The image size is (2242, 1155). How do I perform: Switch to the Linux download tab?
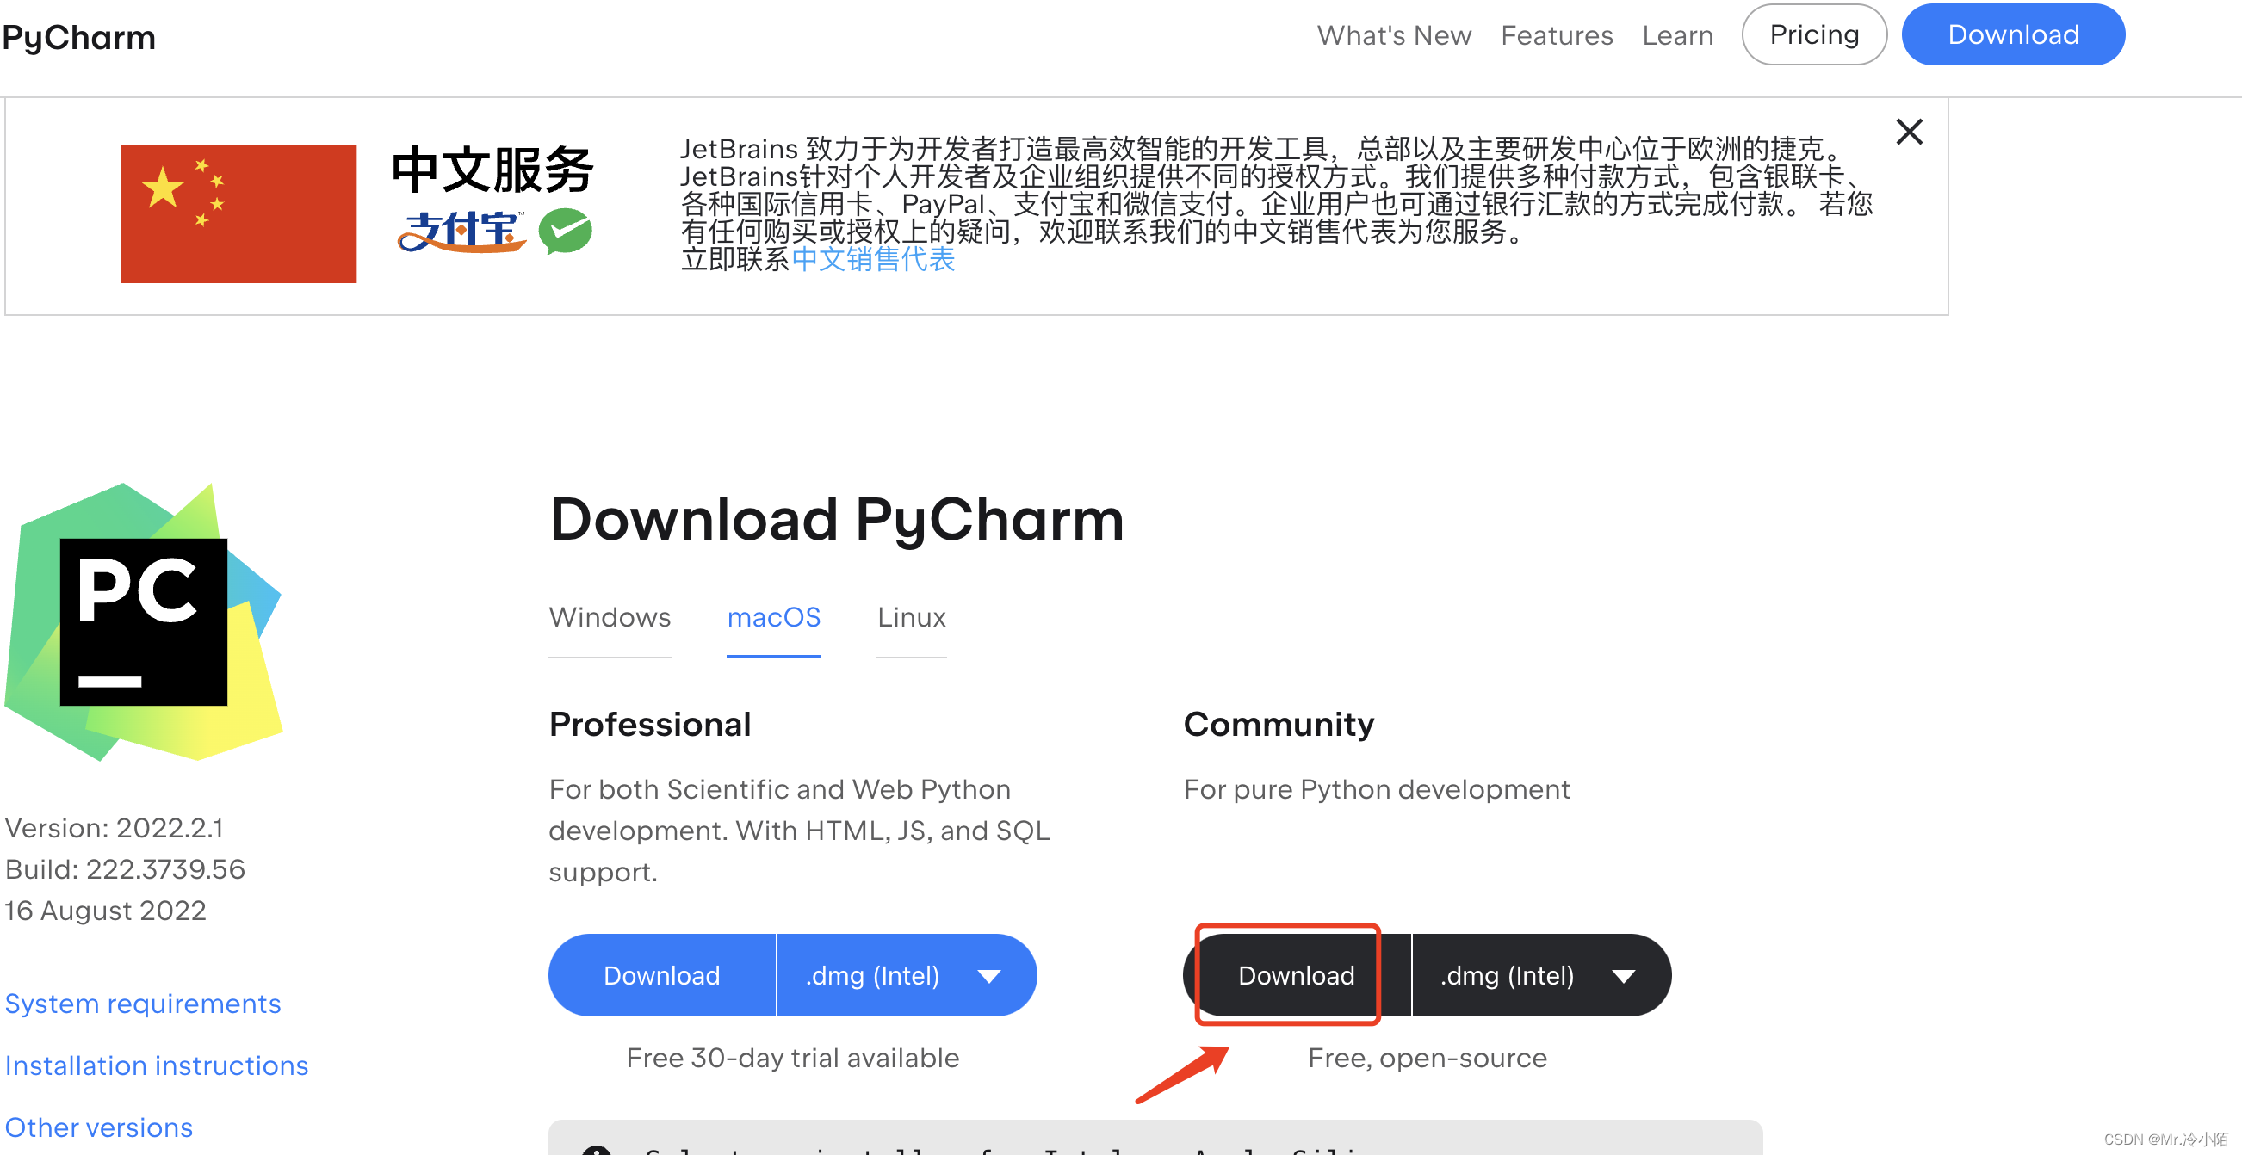pyautogui.click(x=910, y=617)
